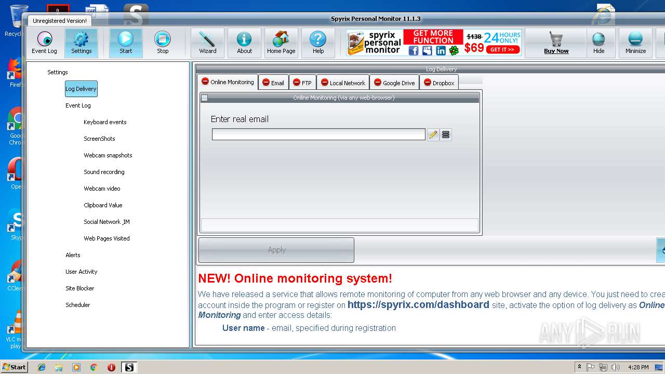Open Keyboard events settings
This screenshot has height=374, width=665.
(x=105, y=122)
